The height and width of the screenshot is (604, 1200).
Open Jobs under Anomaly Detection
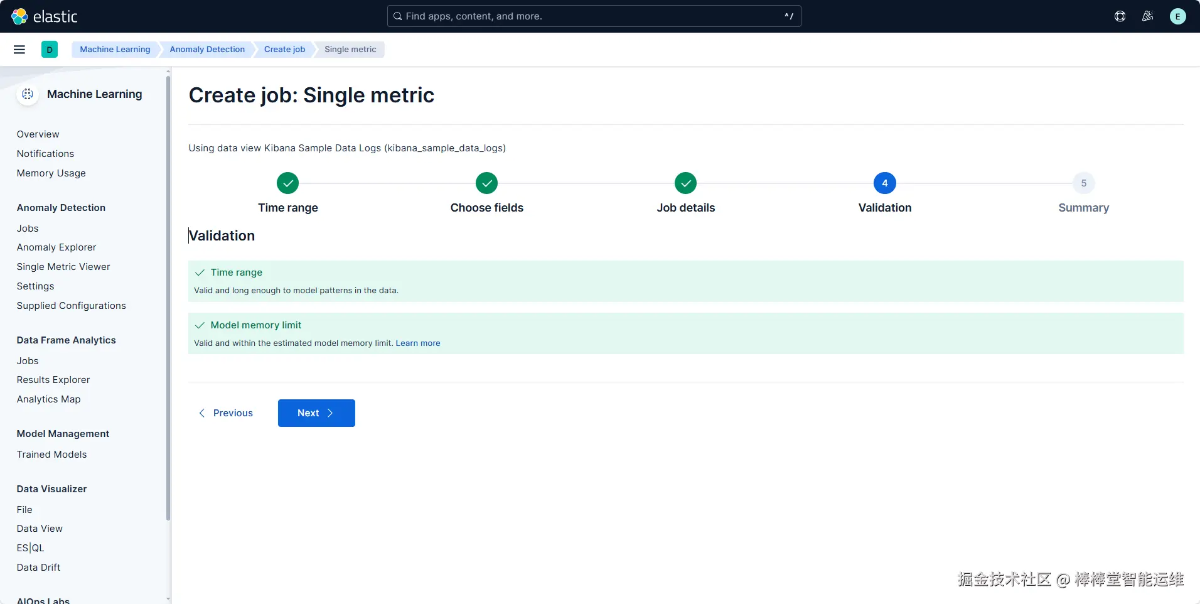point(28,229)
